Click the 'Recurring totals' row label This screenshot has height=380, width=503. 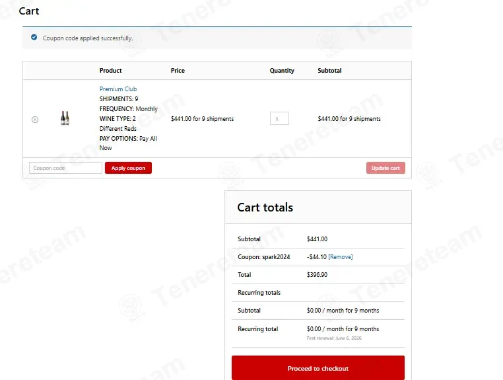click(x=259, y=293)
